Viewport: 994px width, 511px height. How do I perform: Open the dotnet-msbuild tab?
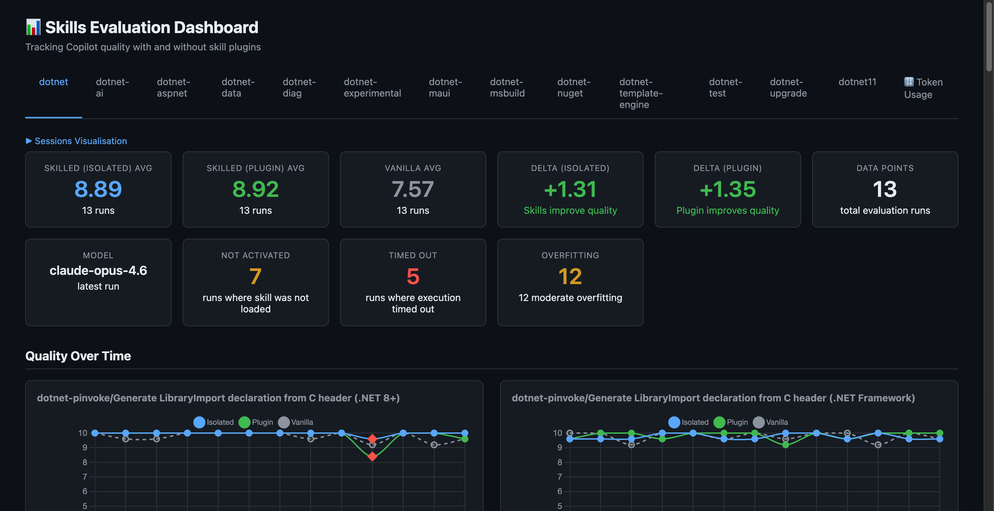click(507, 88)
